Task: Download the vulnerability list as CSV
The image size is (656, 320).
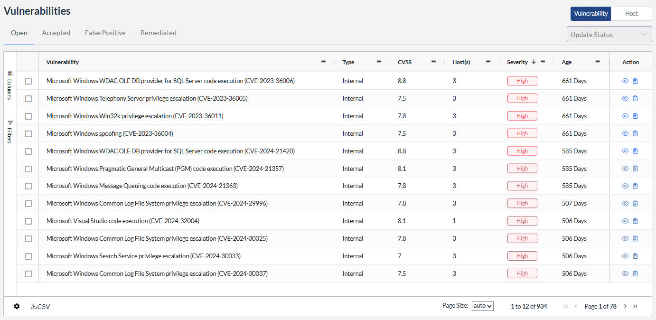Action: (x=40, y=307)
